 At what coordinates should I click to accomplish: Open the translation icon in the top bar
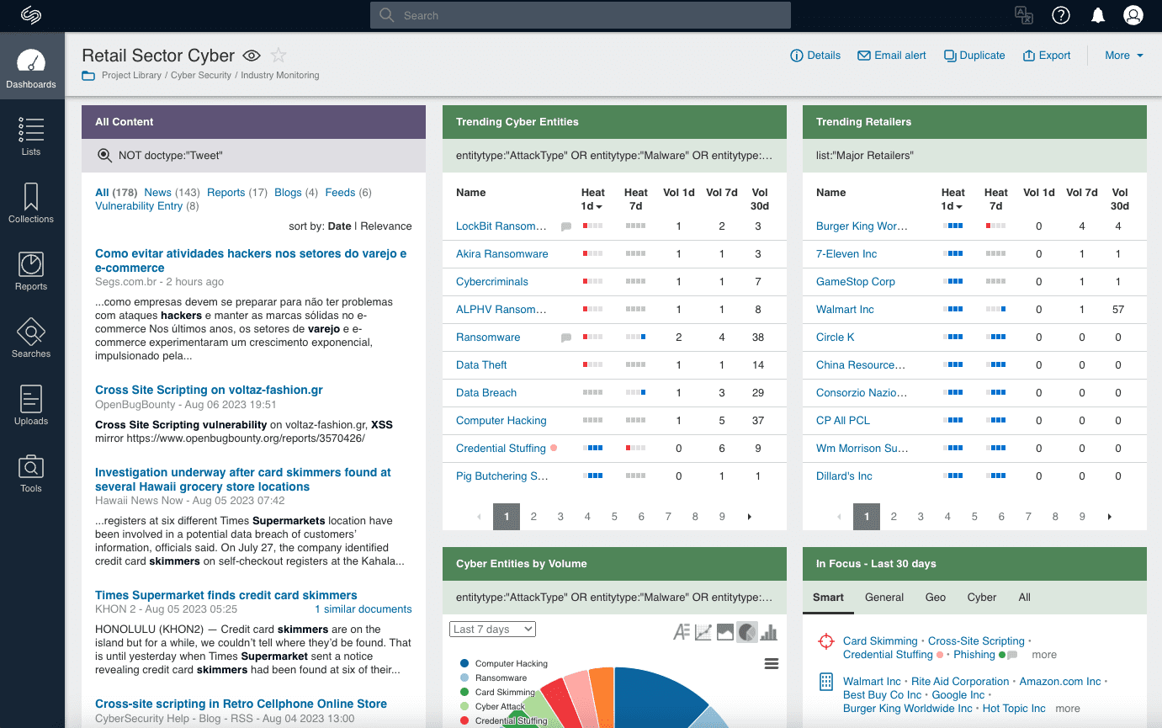(1023, 15)
